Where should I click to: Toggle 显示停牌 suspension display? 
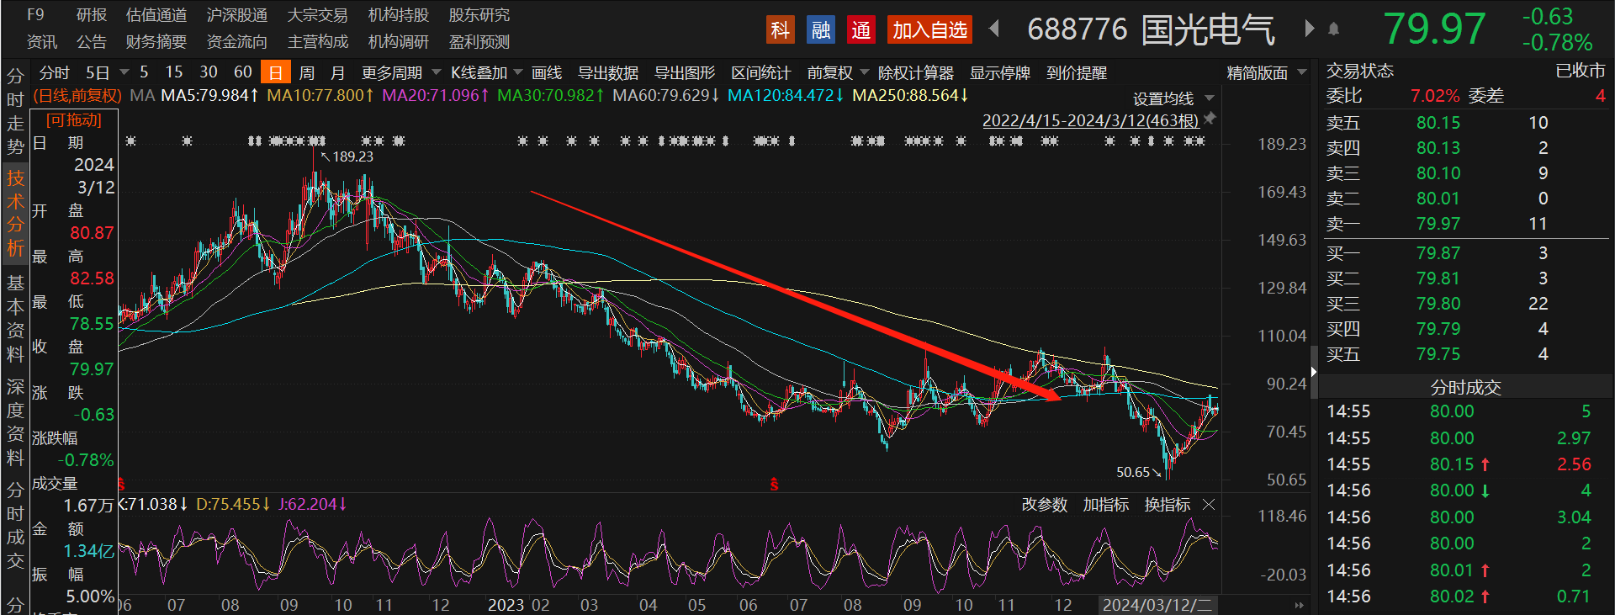tap(999, 73)
